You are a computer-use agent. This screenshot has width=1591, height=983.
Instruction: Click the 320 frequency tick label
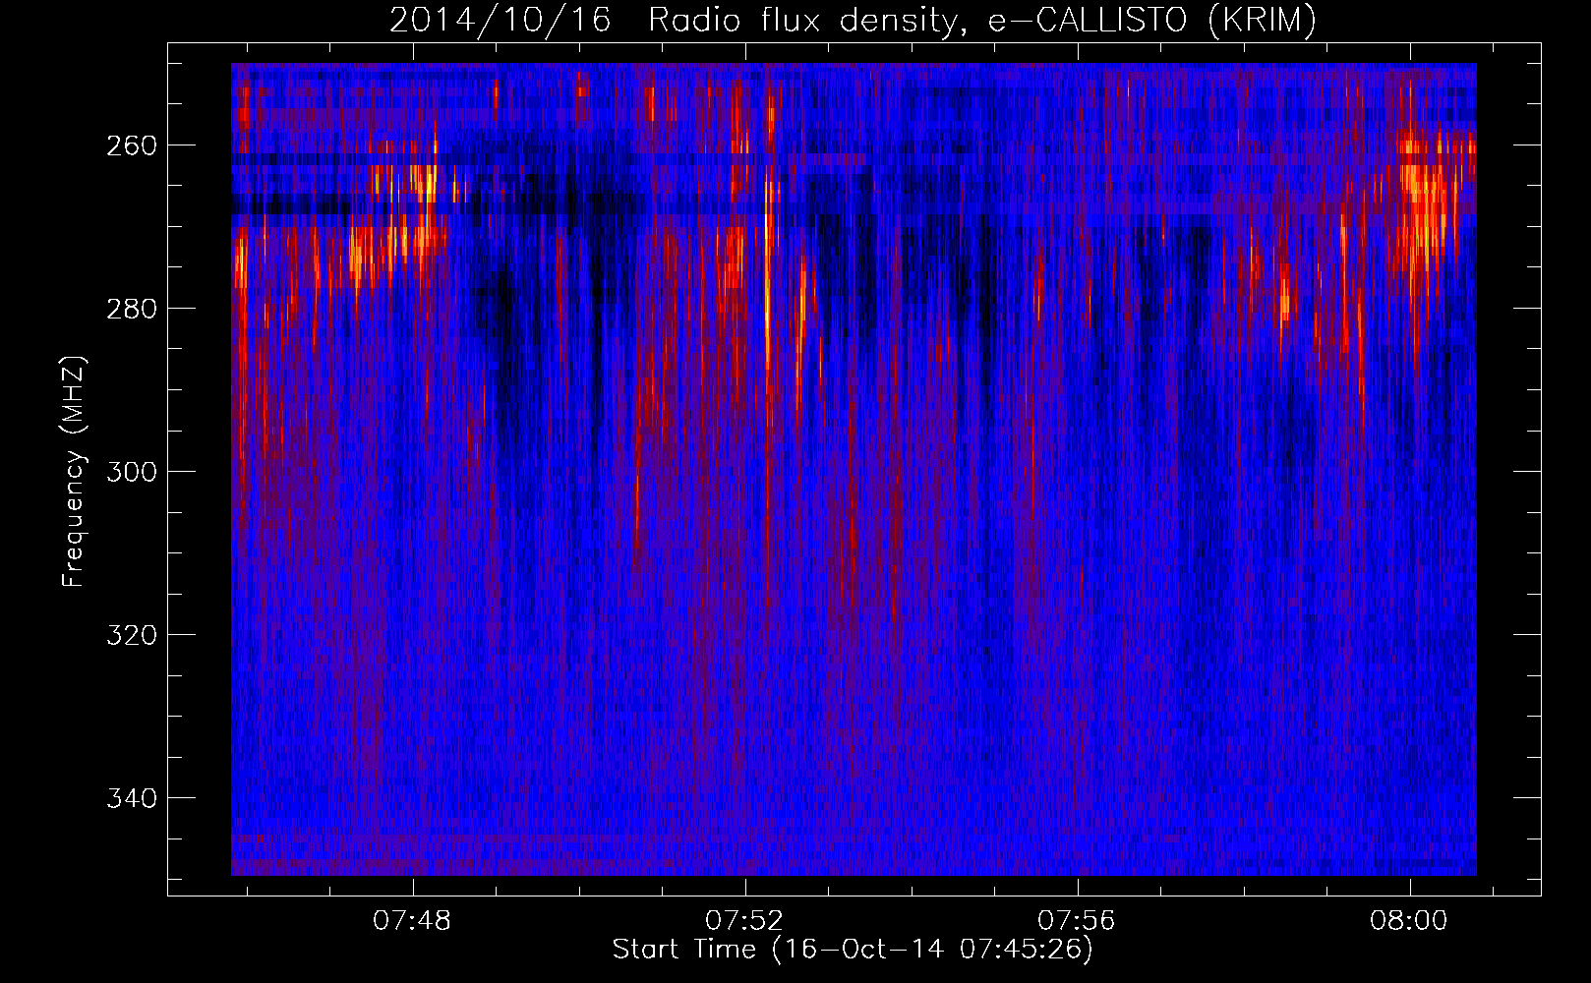131,635
